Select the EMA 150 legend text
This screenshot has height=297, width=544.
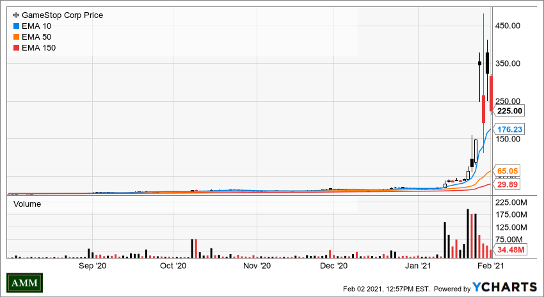pos(38,47)
